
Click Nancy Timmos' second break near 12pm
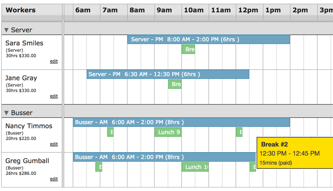pos(239,132)
